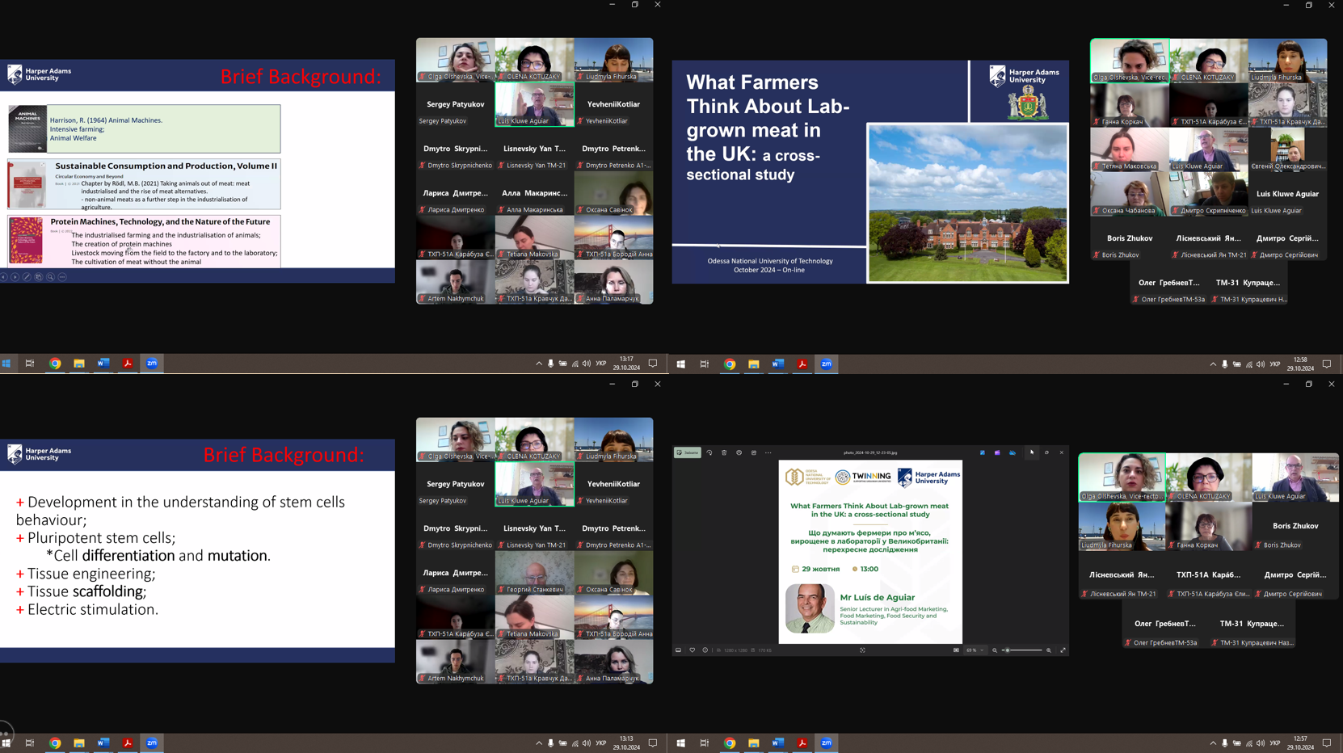Rotate the flyer photo in Photos viewer
This screenshot has width=1343, height=753.
[709, 452]
